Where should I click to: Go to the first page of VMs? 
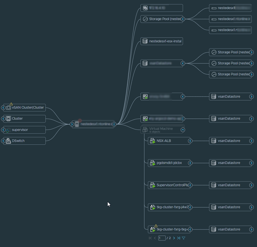click(x=150, y=238)
